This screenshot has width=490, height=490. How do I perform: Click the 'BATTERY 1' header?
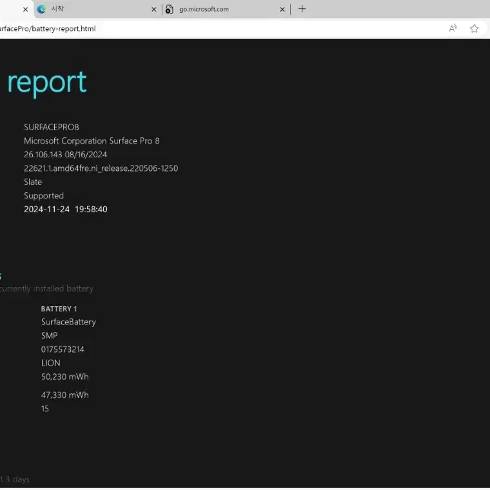59,309
